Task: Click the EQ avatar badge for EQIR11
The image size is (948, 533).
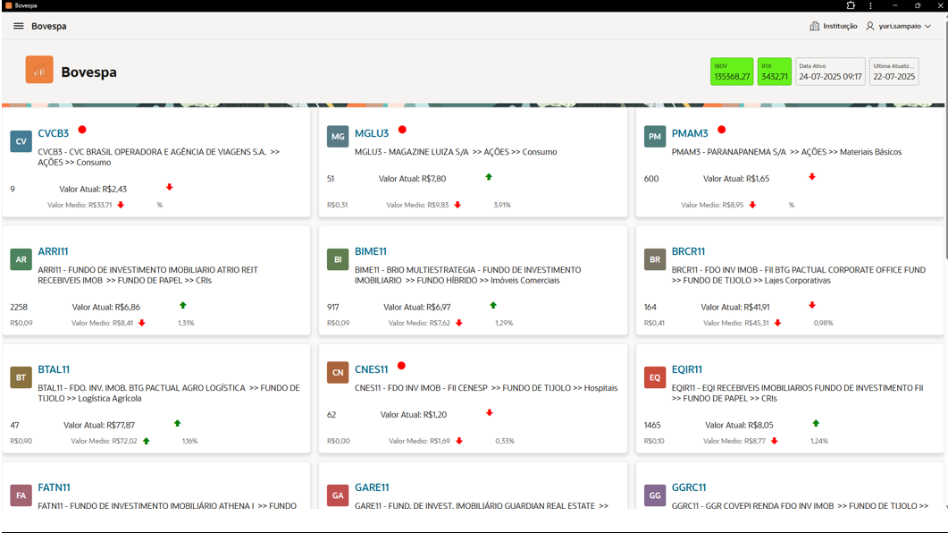Action: pyautogui.click(x=655, y=377)
